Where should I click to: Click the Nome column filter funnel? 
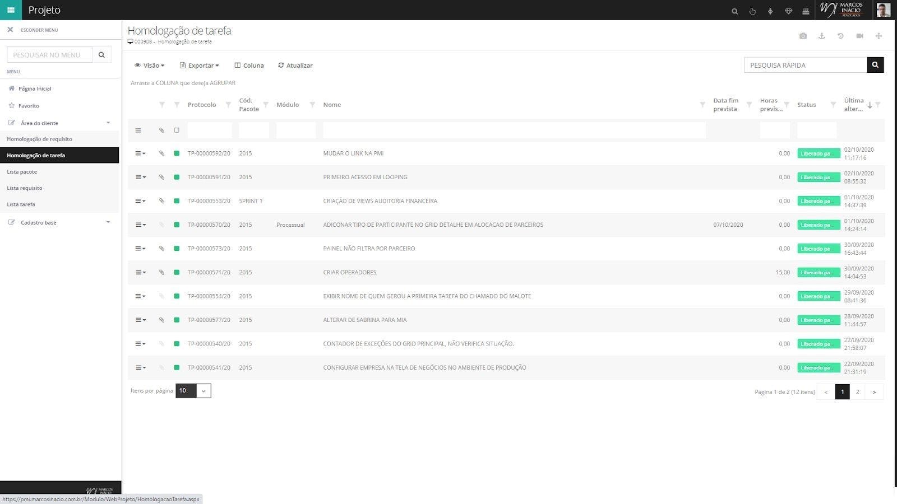pyautogui.click(x=702, y=105)
